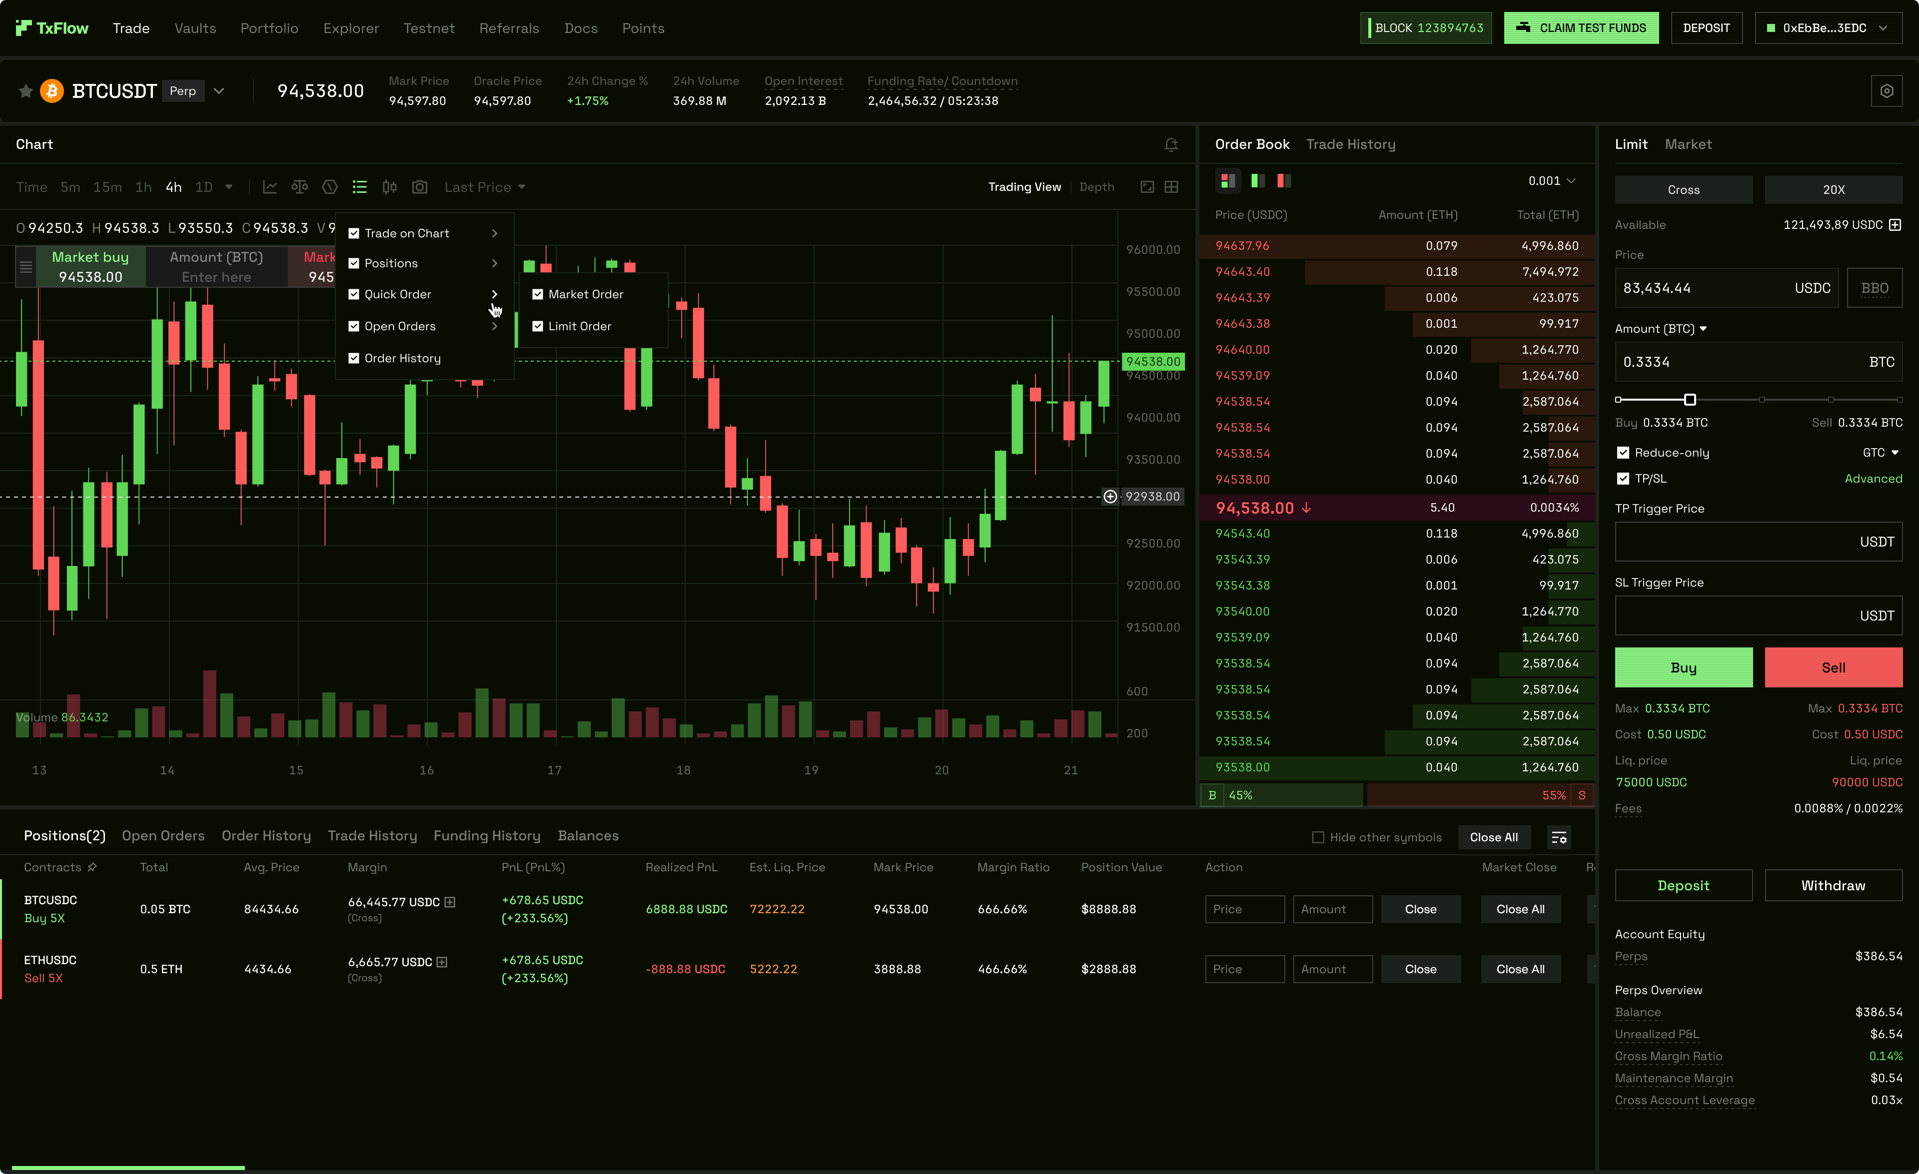Open the Referrals menu in the top bar
Screen dimensions: 1919x1174
coord(509,28)
